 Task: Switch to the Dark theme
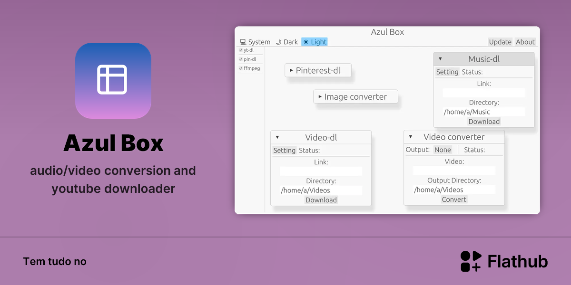point(287,42)
